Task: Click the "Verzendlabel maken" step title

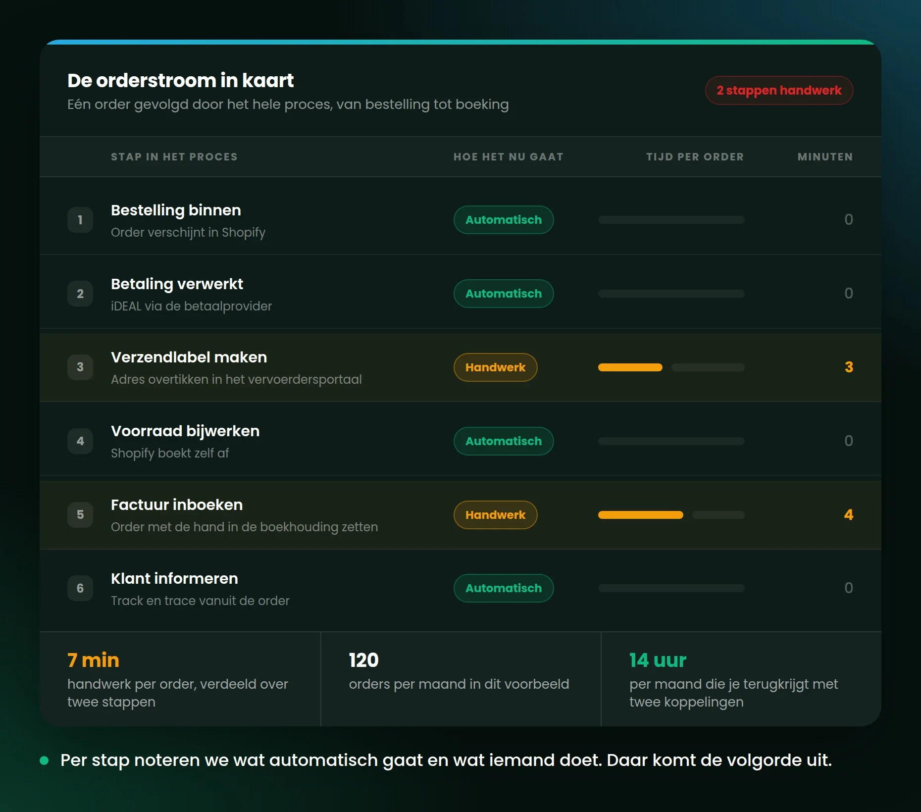Action: [189, 357]
